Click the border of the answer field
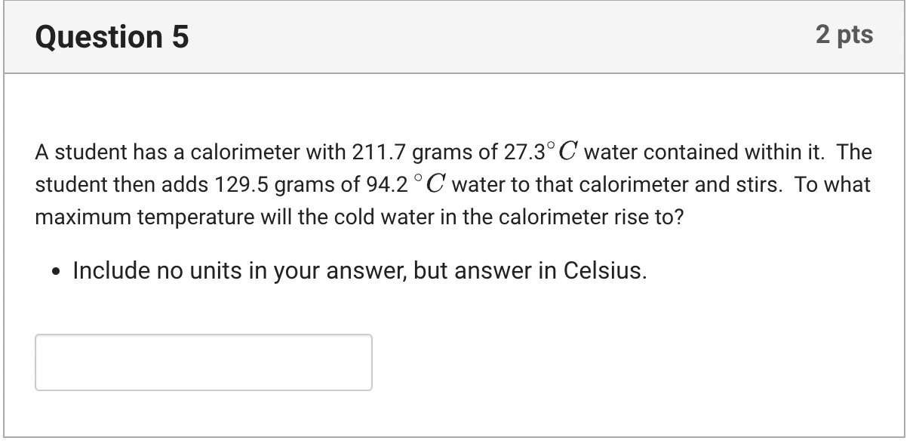916x447 pixels. click(204, 335)
